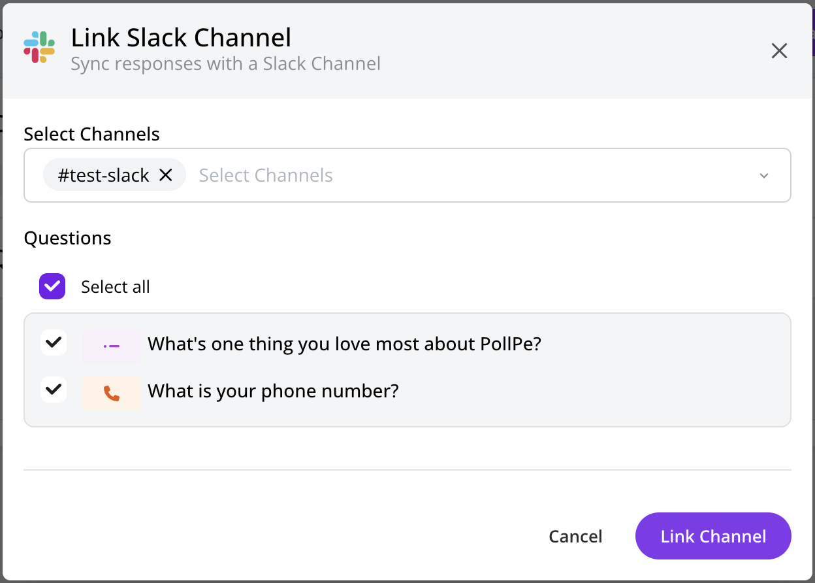Viewport: 815px width, 583px height.
Task: Click the Sync responses with a Slack Channel subtitle
Action: tap(225, 64)
